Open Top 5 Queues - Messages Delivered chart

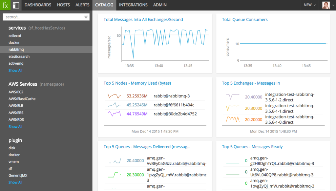[147, 147]
